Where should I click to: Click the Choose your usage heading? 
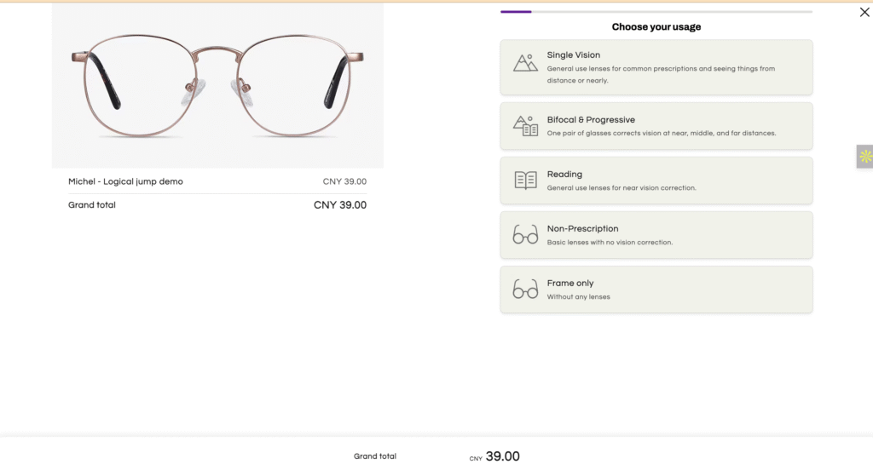pyautogui.click(x=656, y=26)
